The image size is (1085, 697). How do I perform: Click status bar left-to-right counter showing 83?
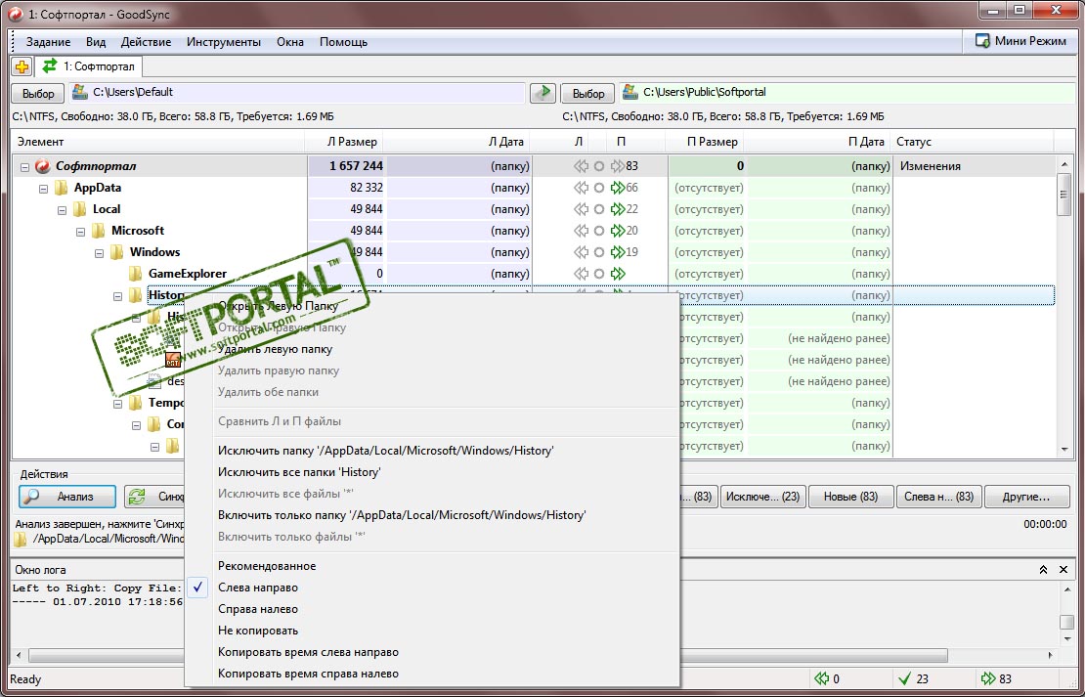tap(996, 679)
